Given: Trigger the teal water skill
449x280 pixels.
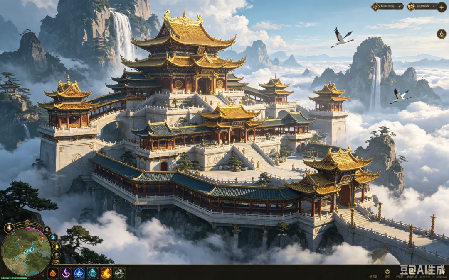Looking at the screenshot, I should click(x=92, y=273).
